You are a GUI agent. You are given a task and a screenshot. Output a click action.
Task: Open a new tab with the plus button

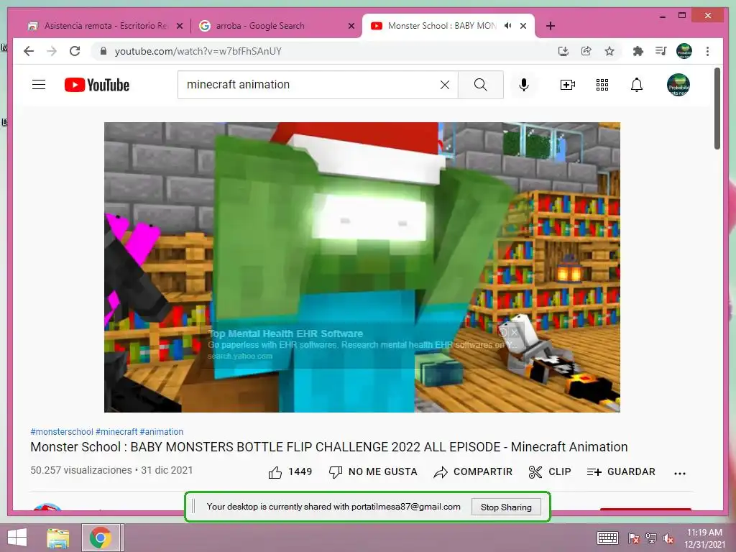point(551,26)
